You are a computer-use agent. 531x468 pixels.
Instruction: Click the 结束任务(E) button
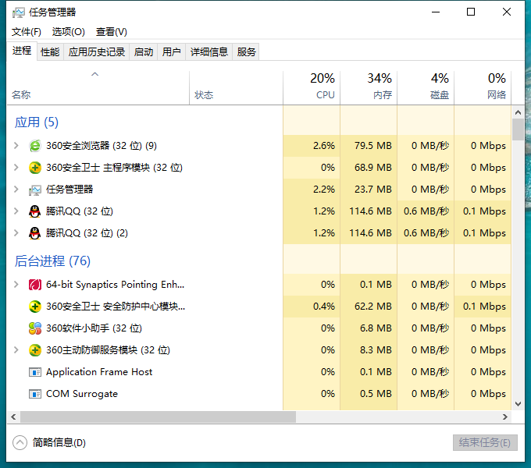point(485,442)
